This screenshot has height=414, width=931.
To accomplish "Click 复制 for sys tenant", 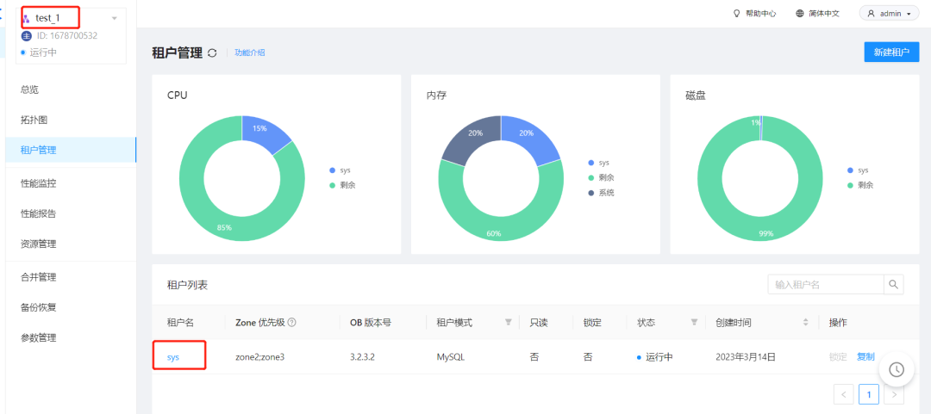I will point(865,356).
